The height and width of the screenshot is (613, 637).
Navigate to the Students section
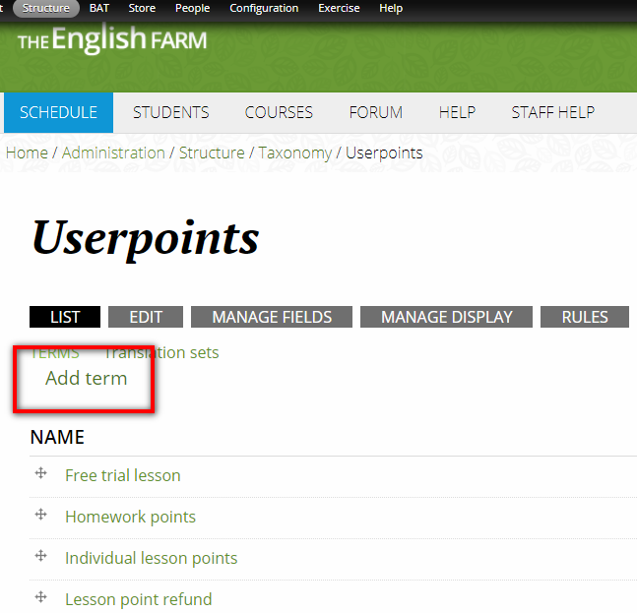(x=171, y=112)
